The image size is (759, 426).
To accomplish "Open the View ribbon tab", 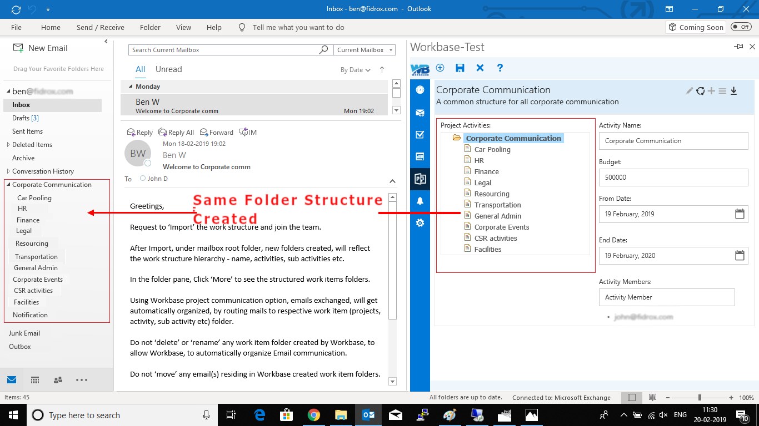I will pos(183,27).
